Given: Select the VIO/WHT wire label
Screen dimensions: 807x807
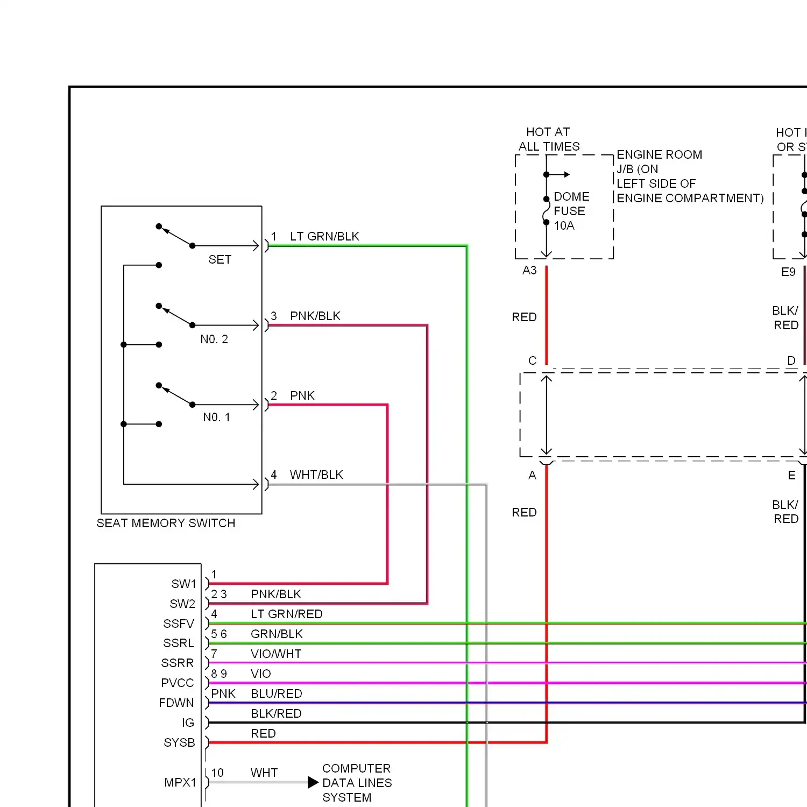Looking at the screenshot, I should tap(276, 654).
